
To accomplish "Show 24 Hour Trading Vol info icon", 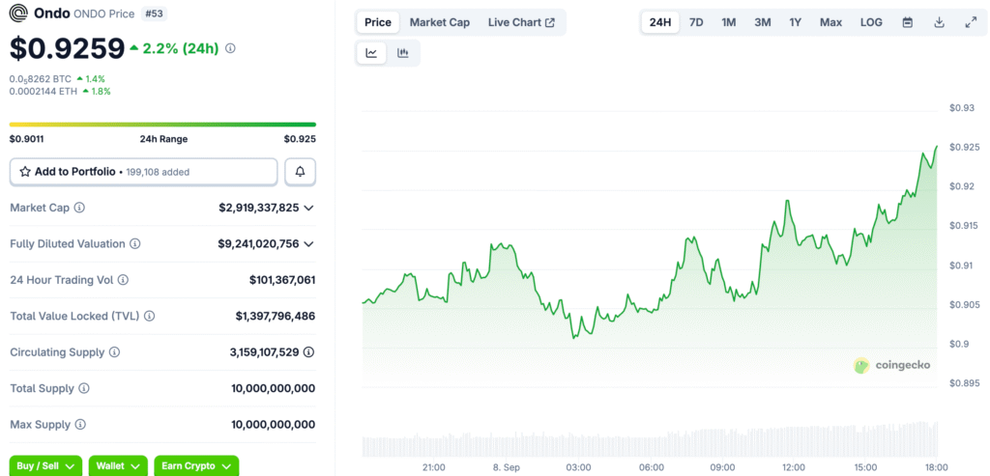I will [124, 280].
